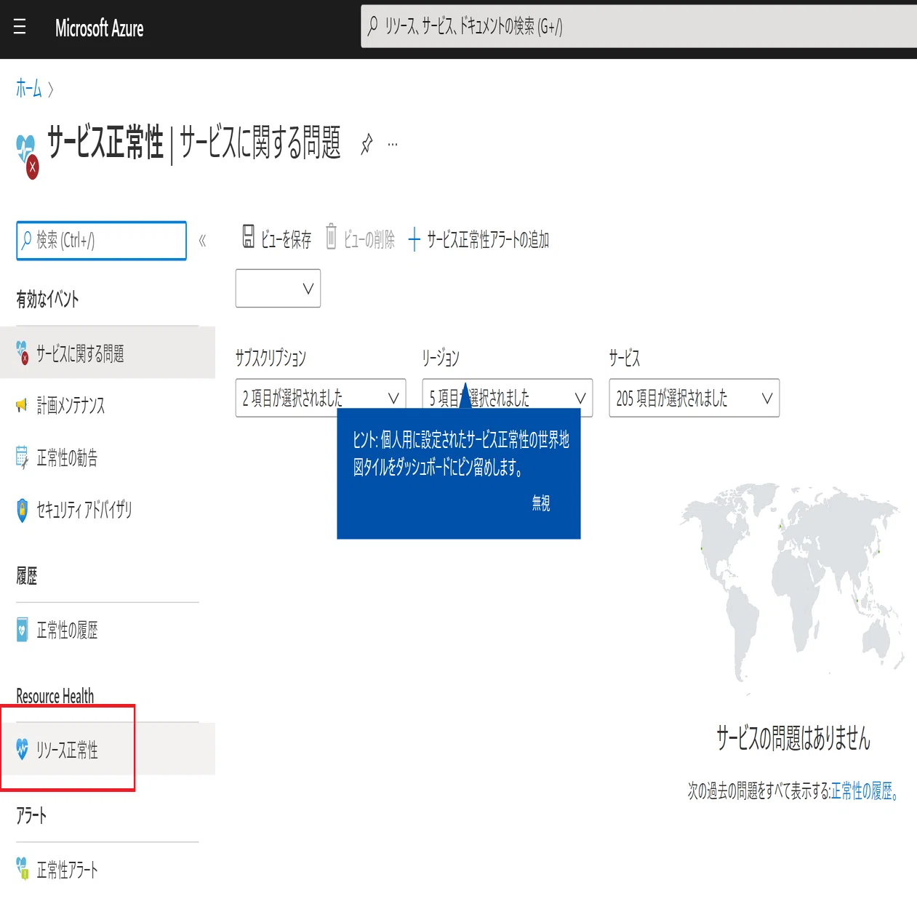The image size is (917, 917).
Task: Open 正常性の勧告 in sidebar
Action: 108,457
